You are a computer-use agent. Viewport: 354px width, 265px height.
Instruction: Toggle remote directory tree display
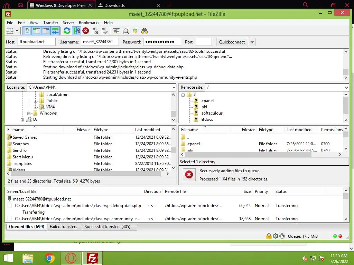[46, 31]
